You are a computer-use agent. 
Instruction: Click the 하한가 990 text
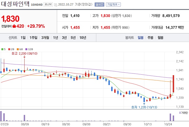pyautogui.click(x=120, y=27)
